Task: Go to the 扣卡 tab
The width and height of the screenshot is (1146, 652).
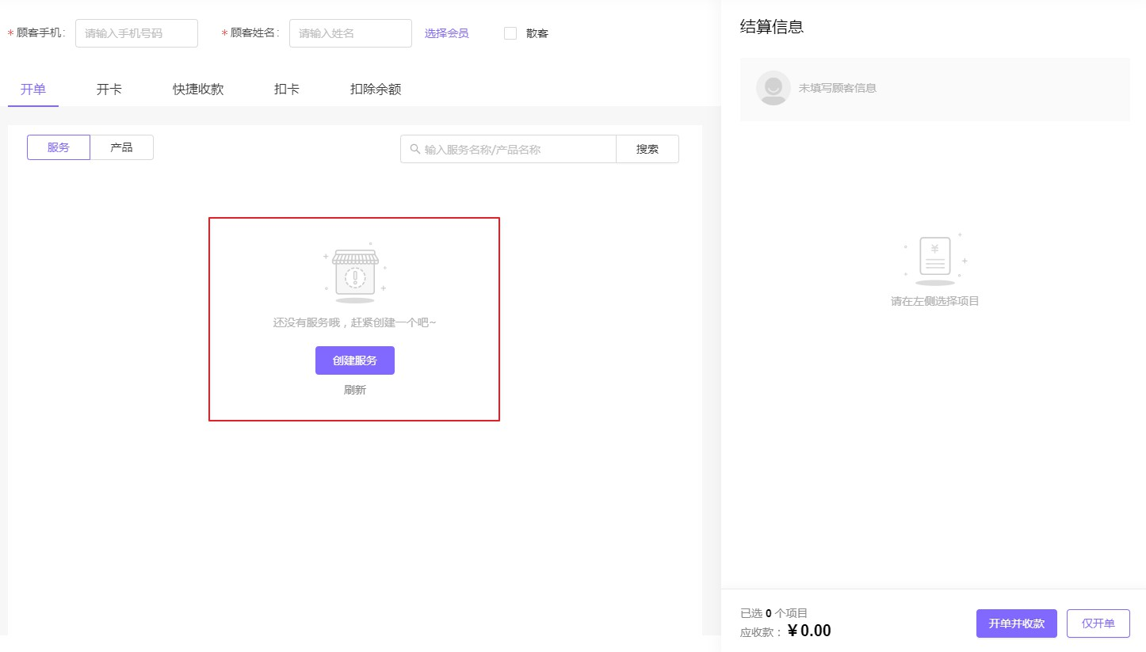Action: 287,89
